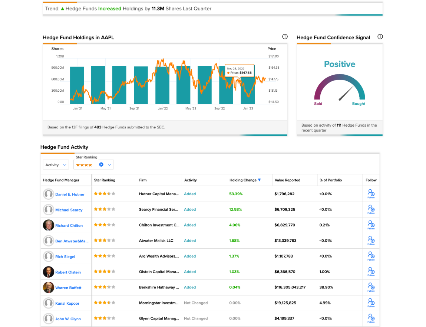Open Ben Atwater&Ma... manager link
426x327 pixels.
click(x=72, y=241)
